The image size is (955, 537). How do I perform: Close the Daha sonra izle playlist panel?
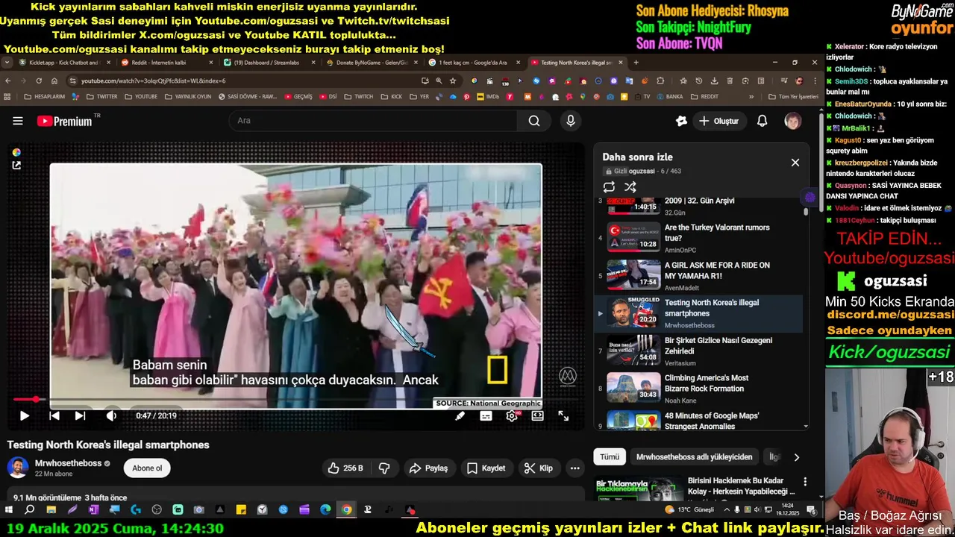click(x=795, y=163)
